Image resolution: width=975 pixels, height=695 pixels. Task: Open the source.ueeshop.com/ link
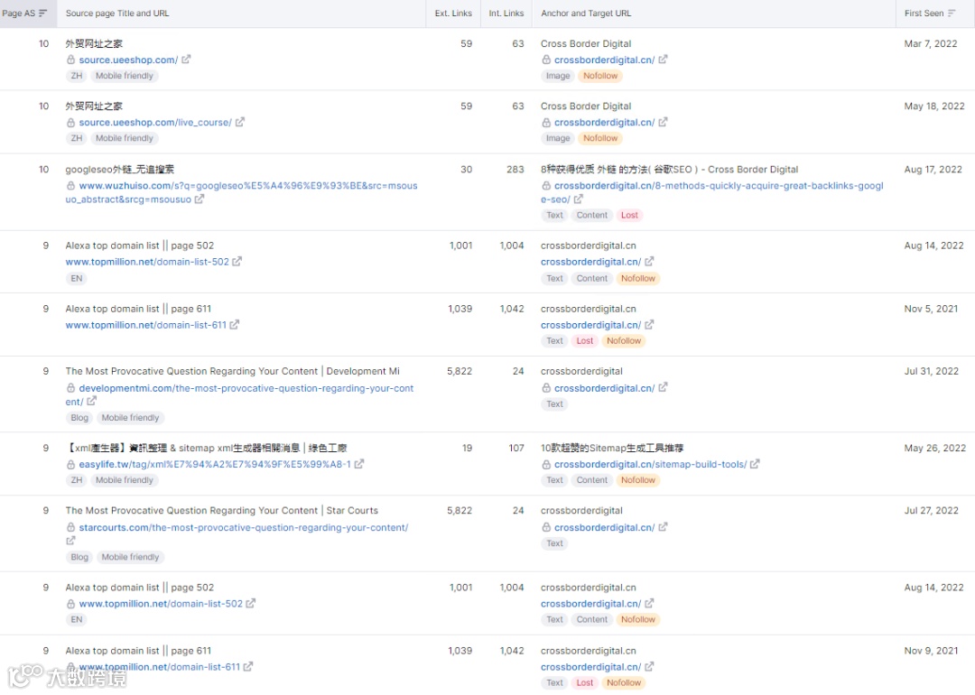coord(128,60)
